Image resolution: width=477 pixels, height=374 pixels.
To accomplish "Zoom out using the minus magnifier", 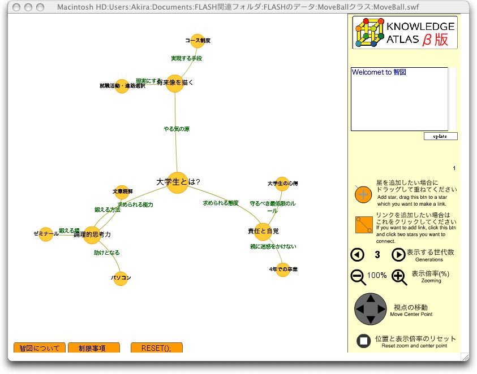I will [358, 277].
